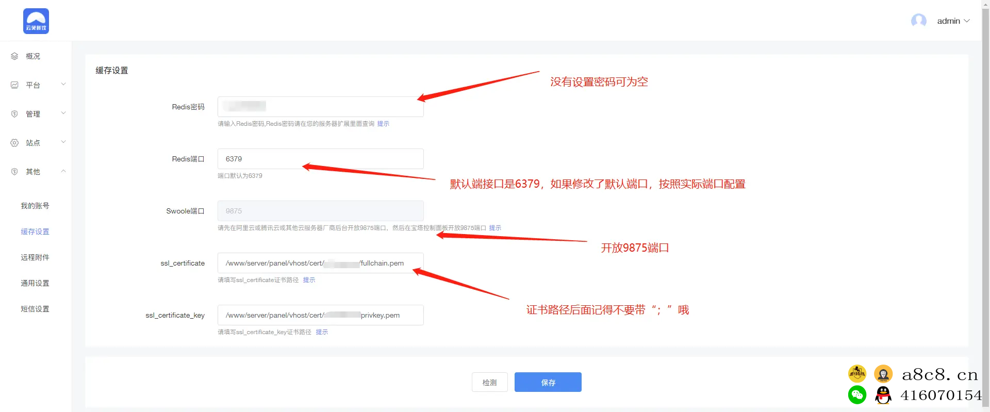990x412 pixels.
Task: Expand the 管理 menu chevron
Action: tap(63, 113)
